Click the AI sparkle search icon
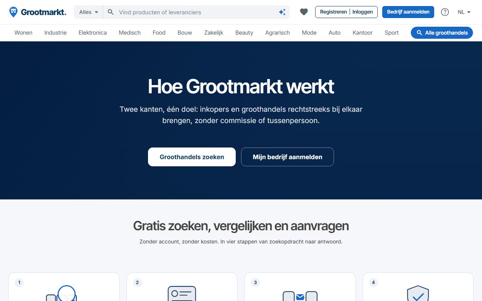This screenshot has width=482, height=301. pyautogui.click(x=282, y=12)
